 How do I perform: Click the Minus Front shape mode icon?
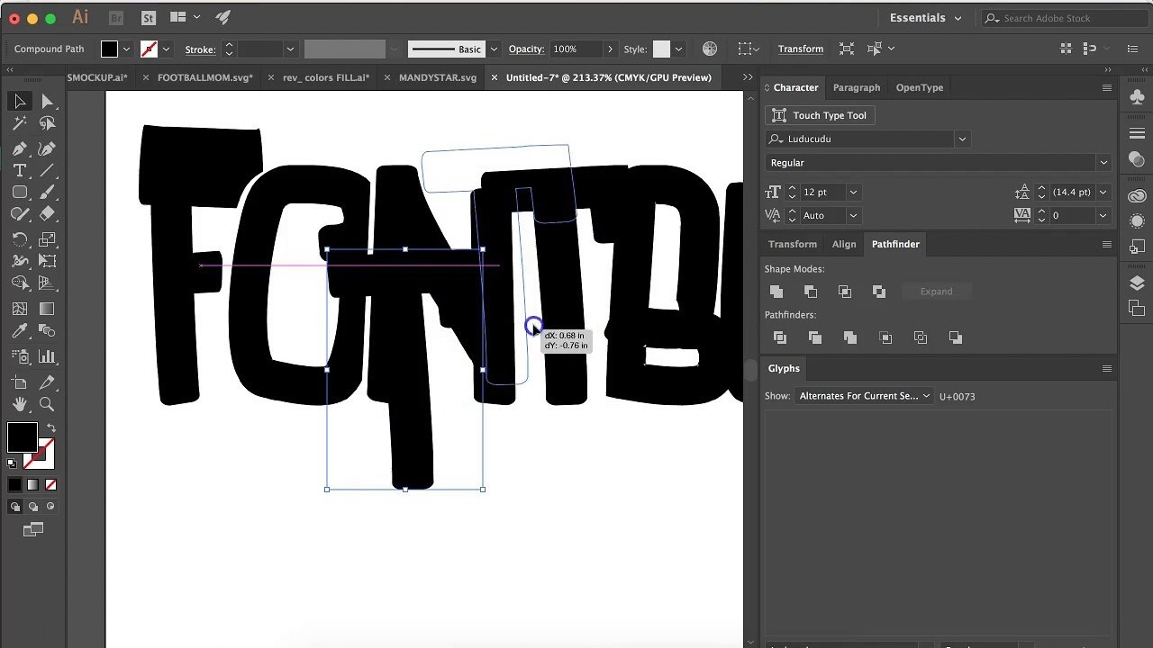pos(811,292)
